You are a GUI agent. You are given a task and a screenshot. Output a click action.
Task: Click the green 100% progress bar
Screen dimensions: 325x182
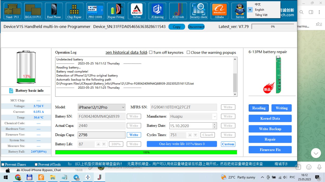[146, 152]
